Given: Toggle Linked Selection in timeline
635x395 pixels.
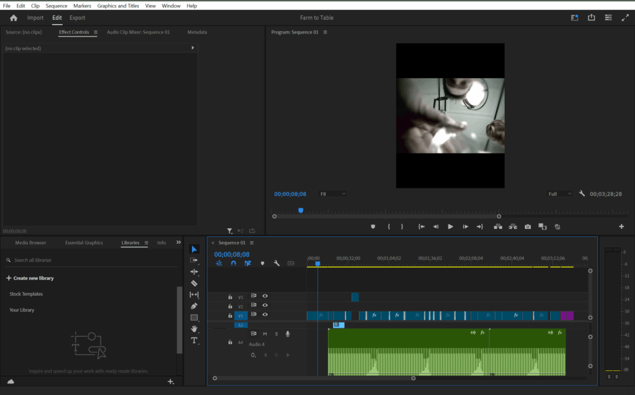Looking at the screenshot, I should (x=247, y=264).
